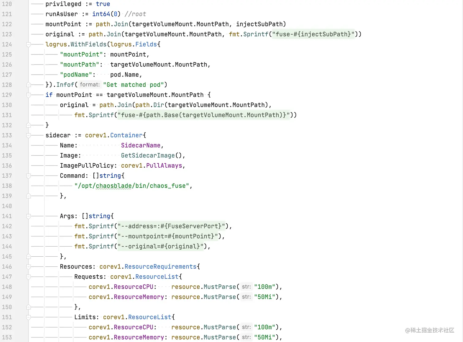463x342 pixels.
Task: Click the "GetSidecarImage()" function call
Action: point(151,155)
